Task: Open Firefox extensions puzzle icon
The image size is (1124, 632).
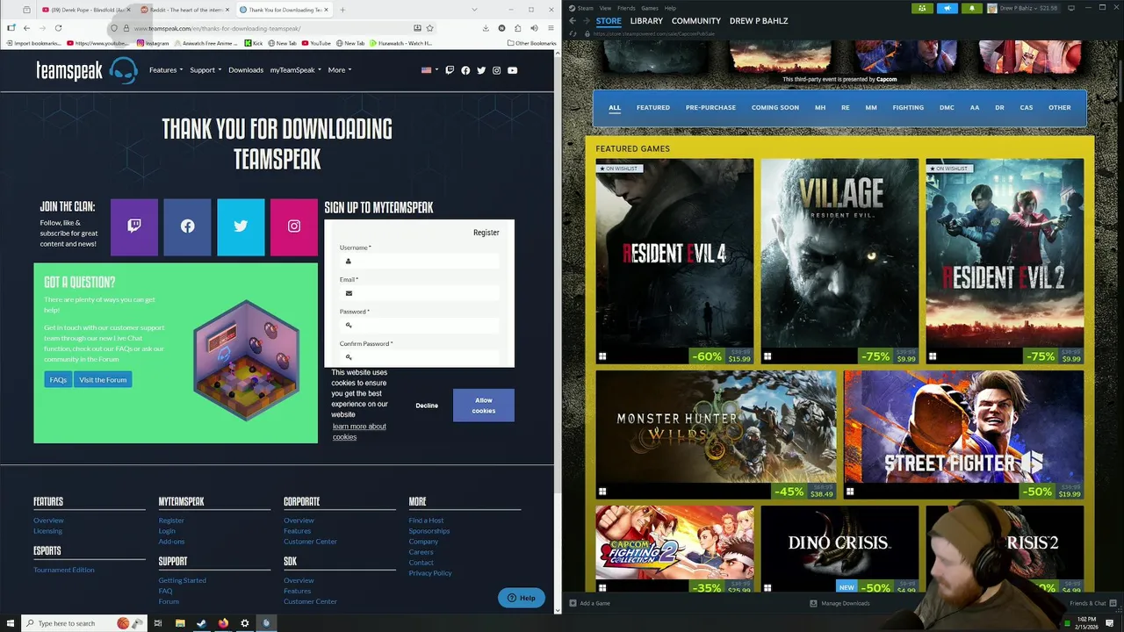Action: pyautogui.click(x=517, y=28)
